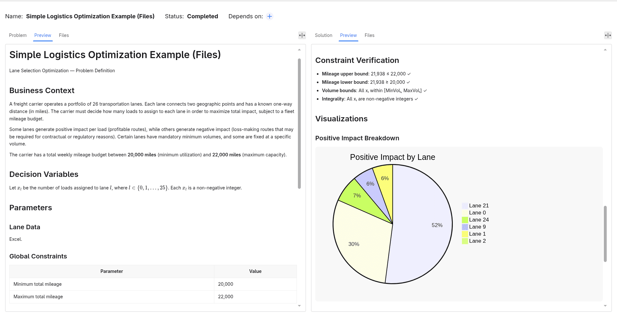Select the left panel Preview tab
617x314 pixels.
[43, 35]
